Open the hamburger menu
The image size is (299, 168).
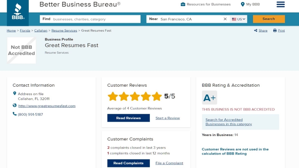281,4
